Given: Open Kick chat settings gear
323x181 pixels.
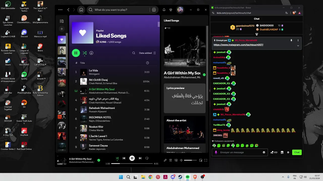Looking at the screenshot, I should click(288, 152).
